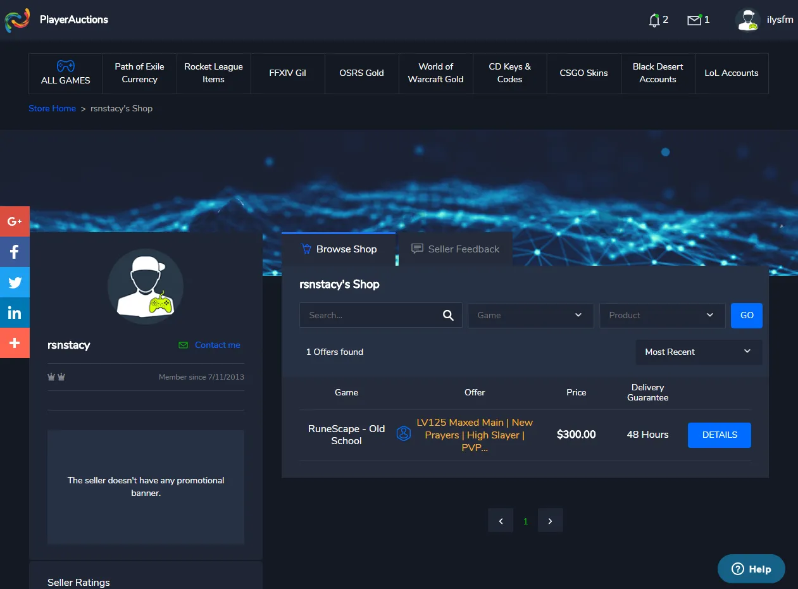Screen dimensions: 798x589
Task: Open the Help chat button
Action: click(x=751, y=569)
